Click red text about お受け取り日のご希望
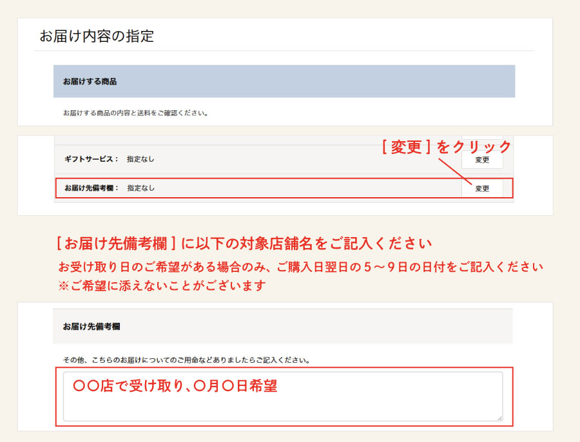This screenshot has width=580, height=442. click(300, 267)
